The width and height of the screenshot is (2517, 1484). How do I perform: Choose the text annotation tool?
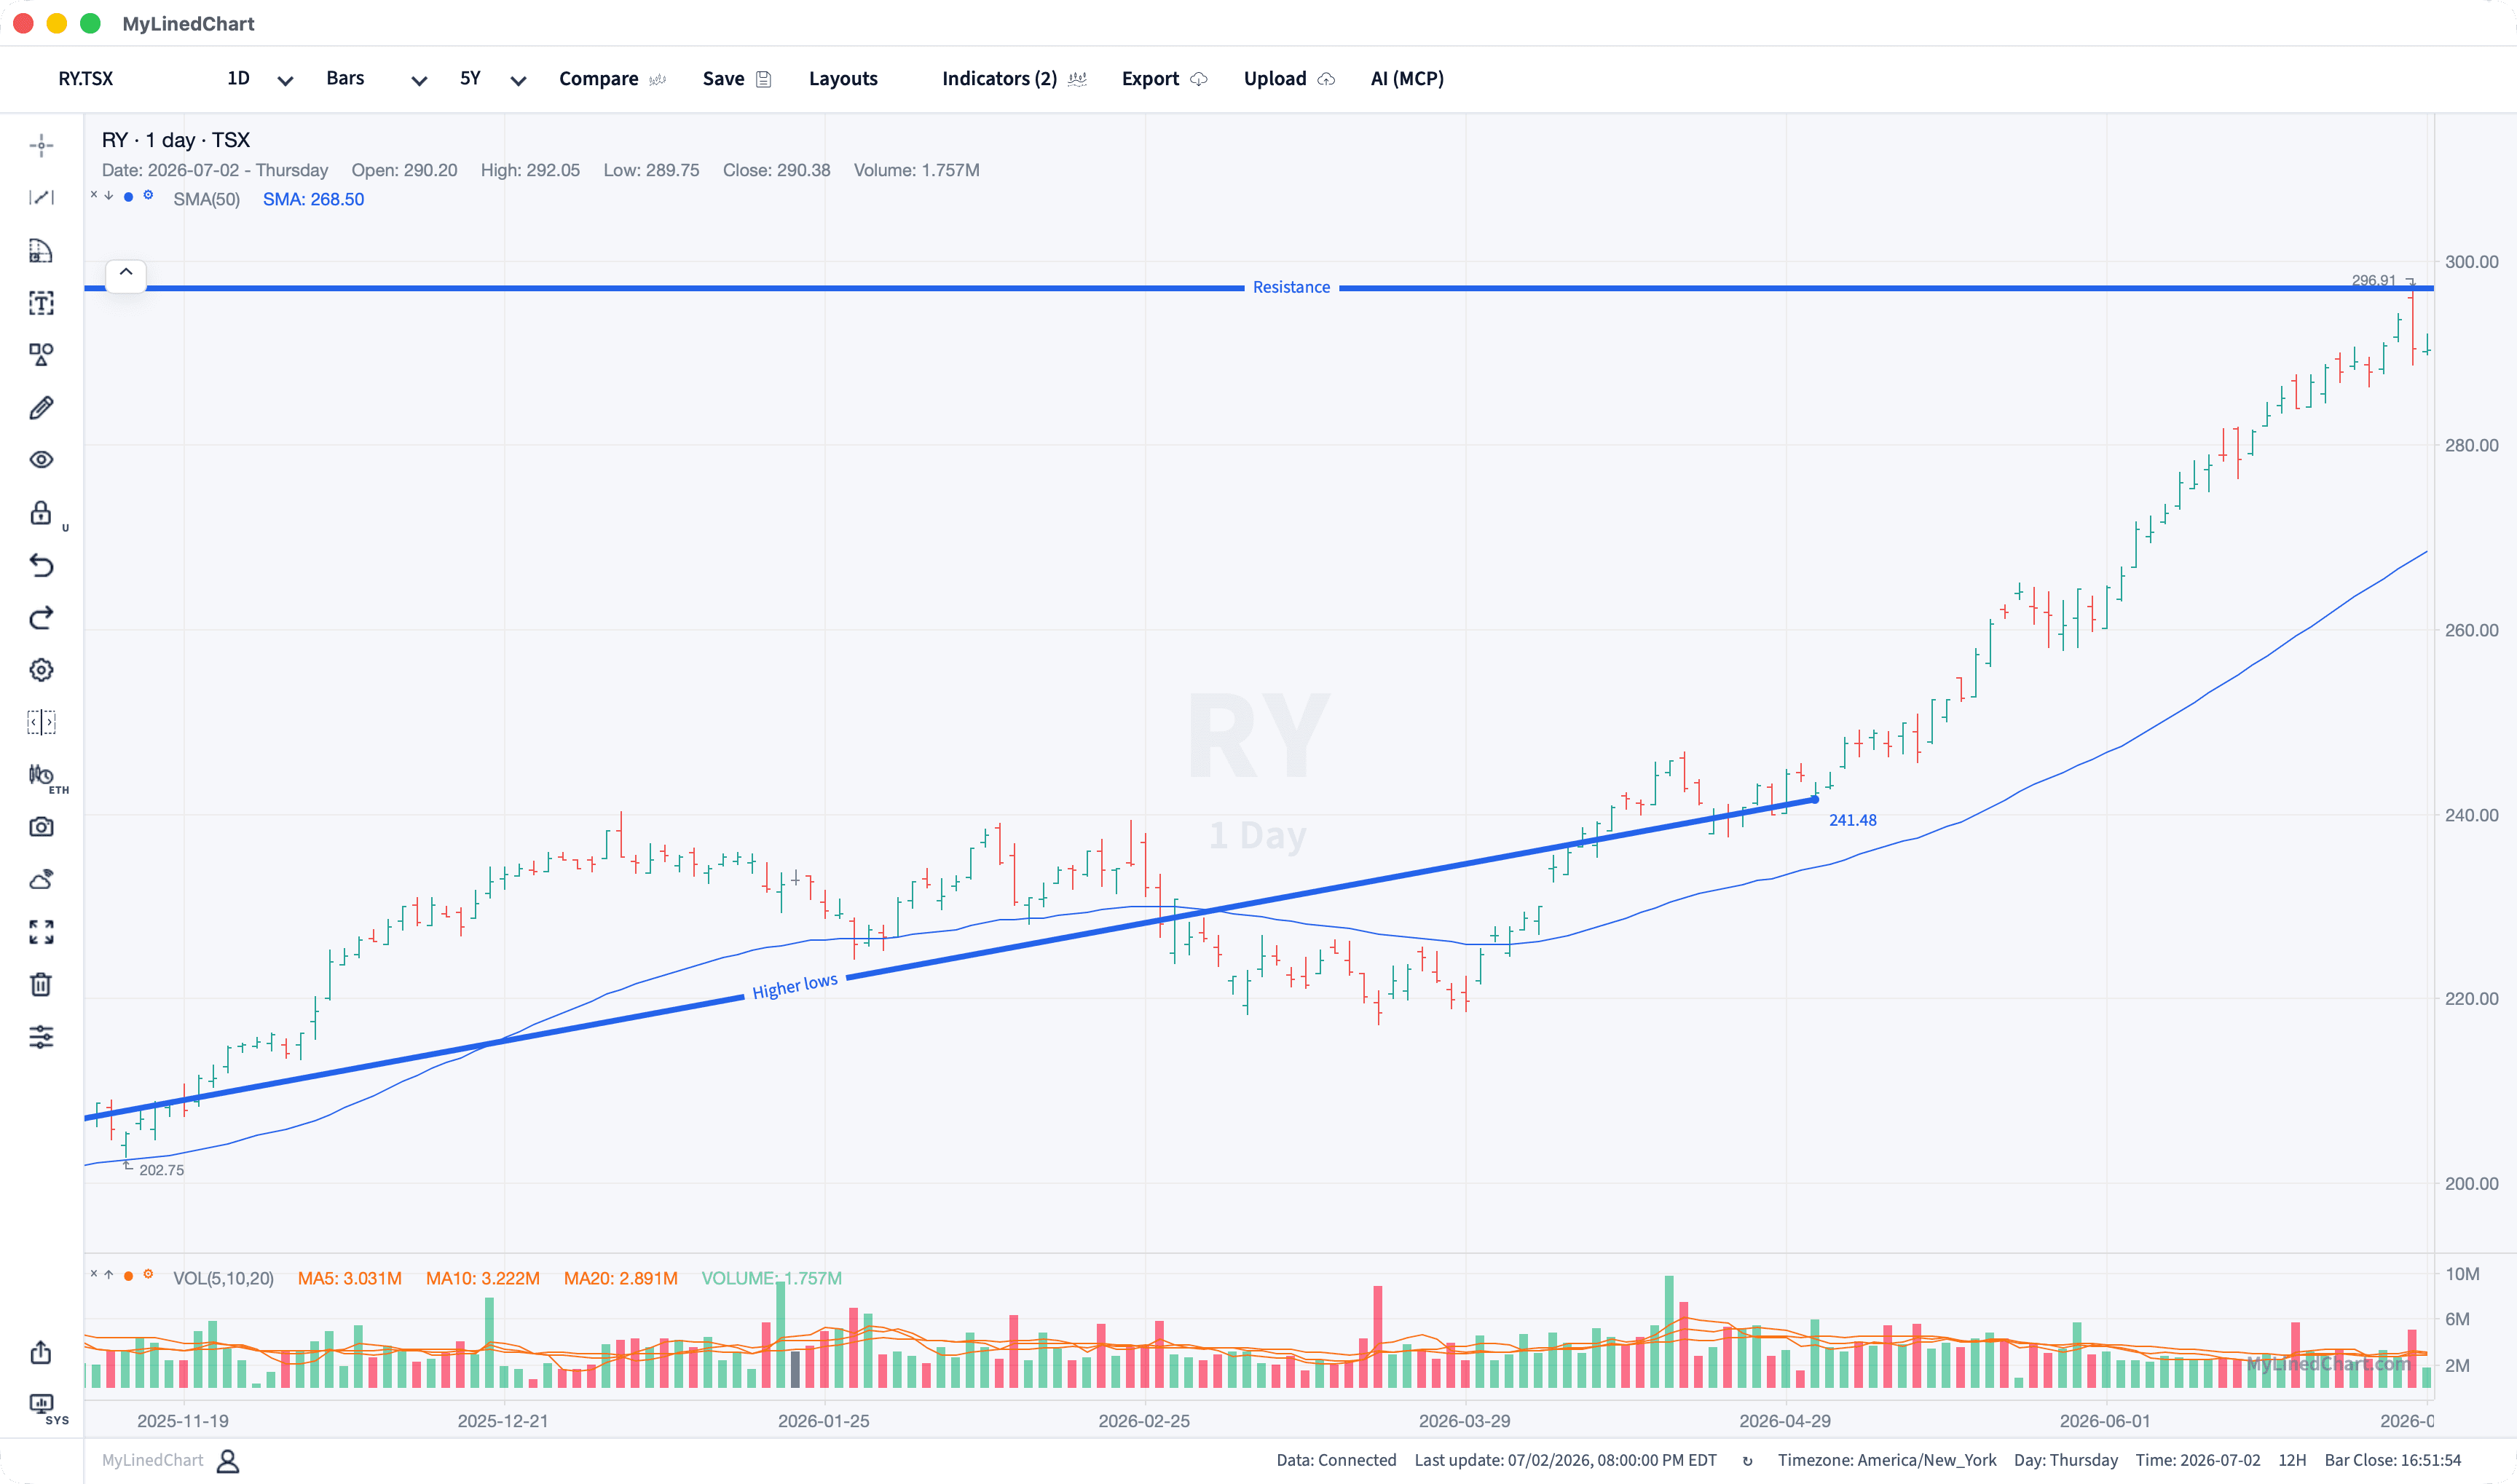pos(41,303)
